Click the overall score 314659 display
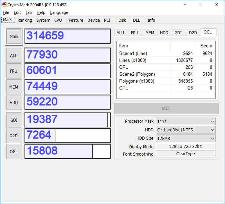Image resolution: width=225 pixels, height=204 pixels. point(67,36)
